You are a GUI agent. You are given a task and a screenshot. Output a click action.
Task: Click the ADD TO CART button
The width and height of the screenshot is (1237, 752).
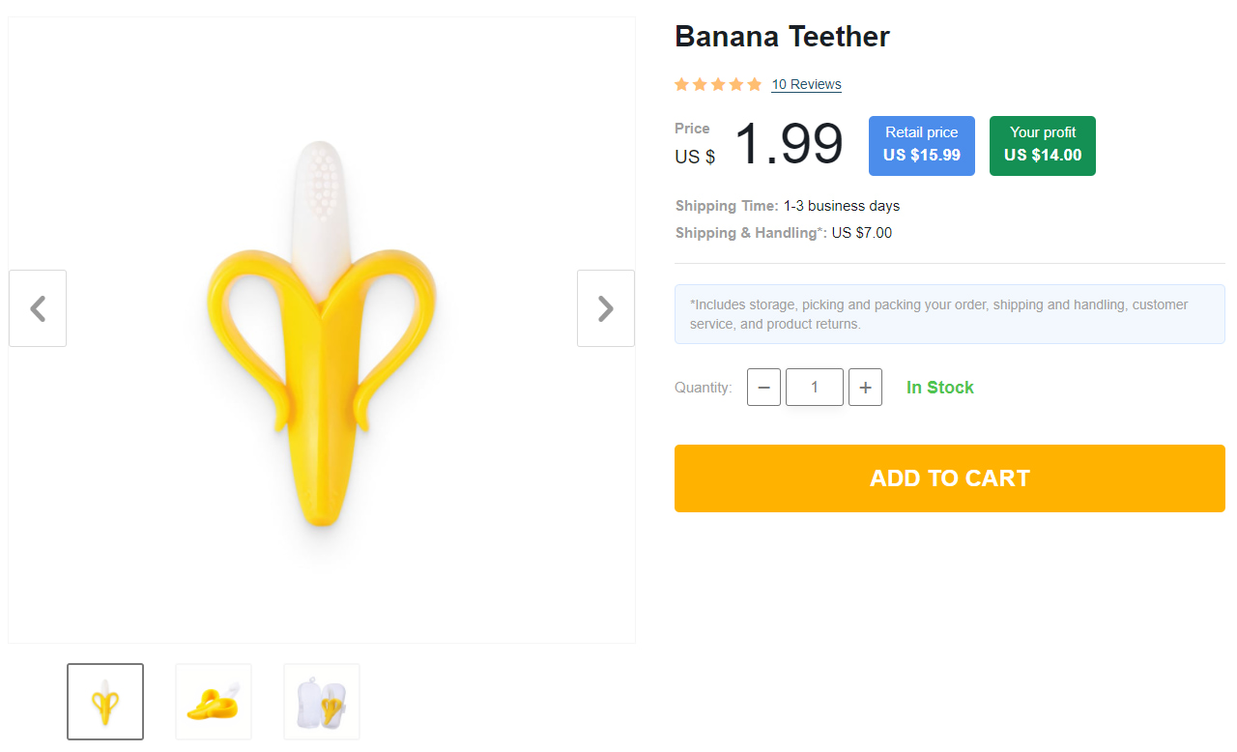[950, 477]
